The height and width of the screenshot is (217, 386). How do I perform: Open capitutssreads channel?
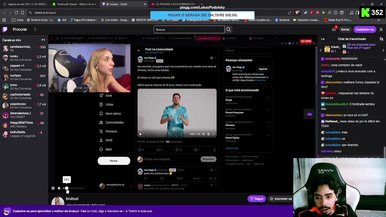click(24, 96)
